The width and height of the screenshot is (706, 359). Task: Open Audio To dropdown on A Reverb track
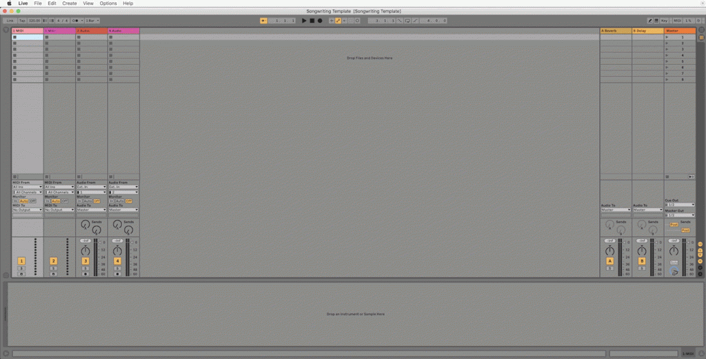(616, 209)
